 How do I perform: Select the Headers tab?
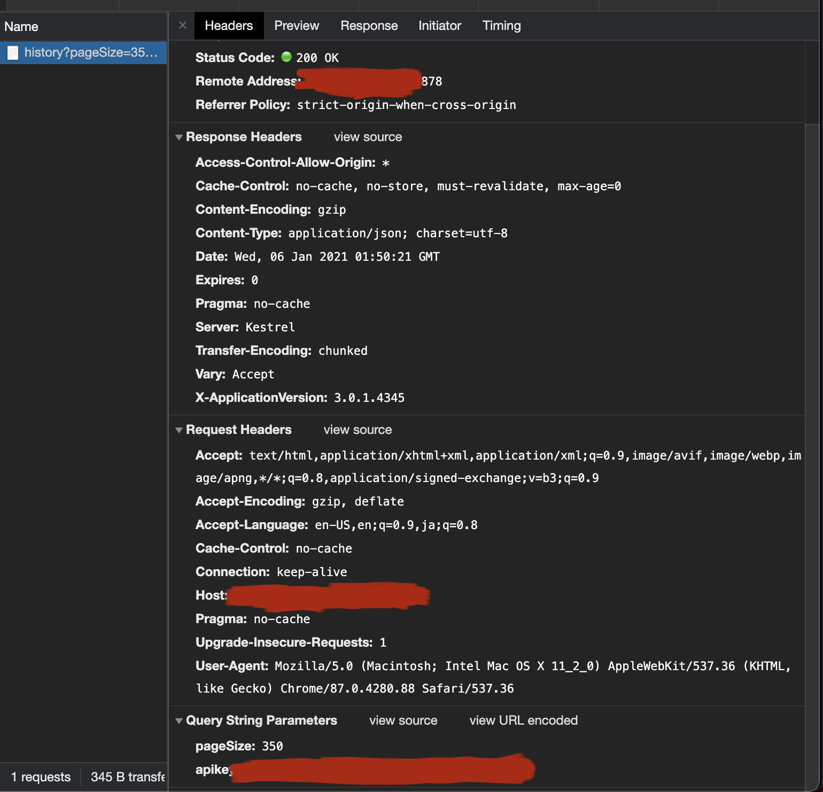click(x=229, y=25)
